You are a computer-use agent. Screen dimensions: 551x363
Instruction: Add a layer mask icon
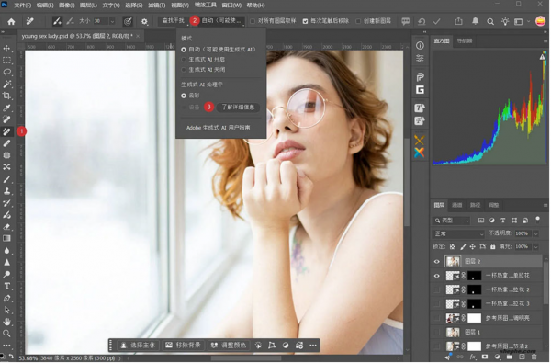point(485,357)
